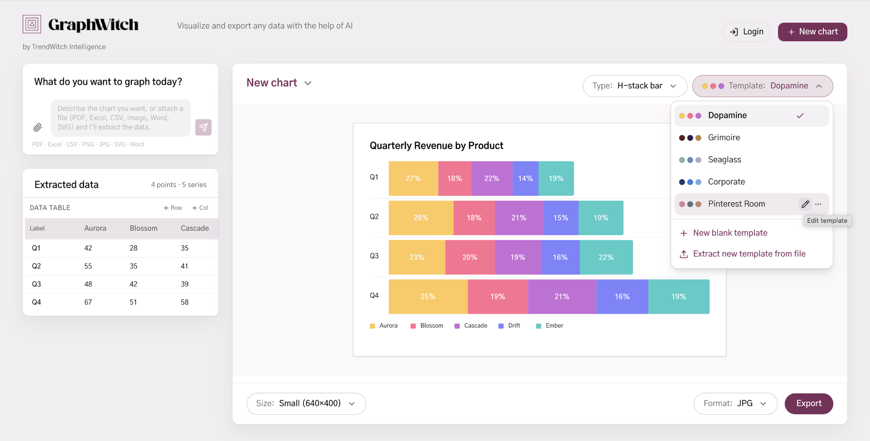Click the New chart button in header
The width and height of the screenshot is (870, 441).
[812, 32]
